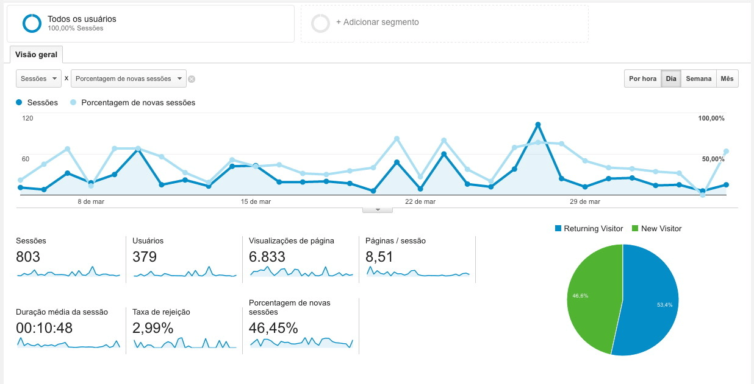The width and height of the screenshot is (754, 384).
Task: Click the empty Adicionar segmento circle icon
Action: pyautogui.click(x=320, y=23)
